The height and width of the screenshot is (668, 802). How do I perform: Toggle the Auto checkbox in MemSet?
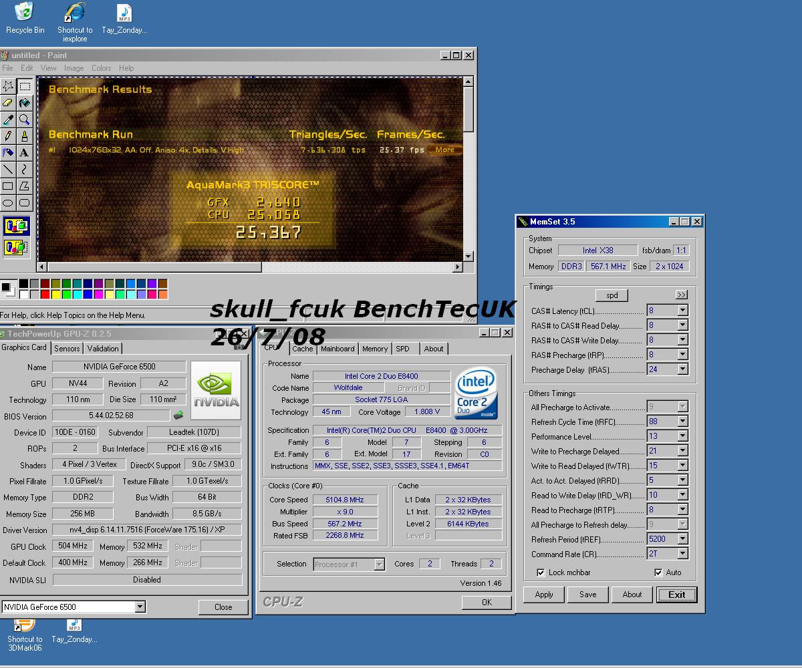pyautogui.click(x=658, y=572)
